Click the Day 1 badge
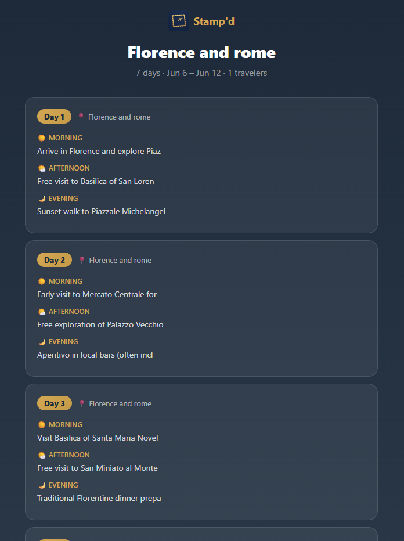The height and width of the screenshot is (541, 404). [54, 117]
